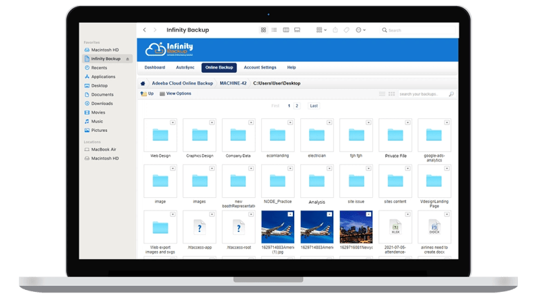Open the Finder tags icon
This screenshot has width=538, height=296.
coord(347,30)
